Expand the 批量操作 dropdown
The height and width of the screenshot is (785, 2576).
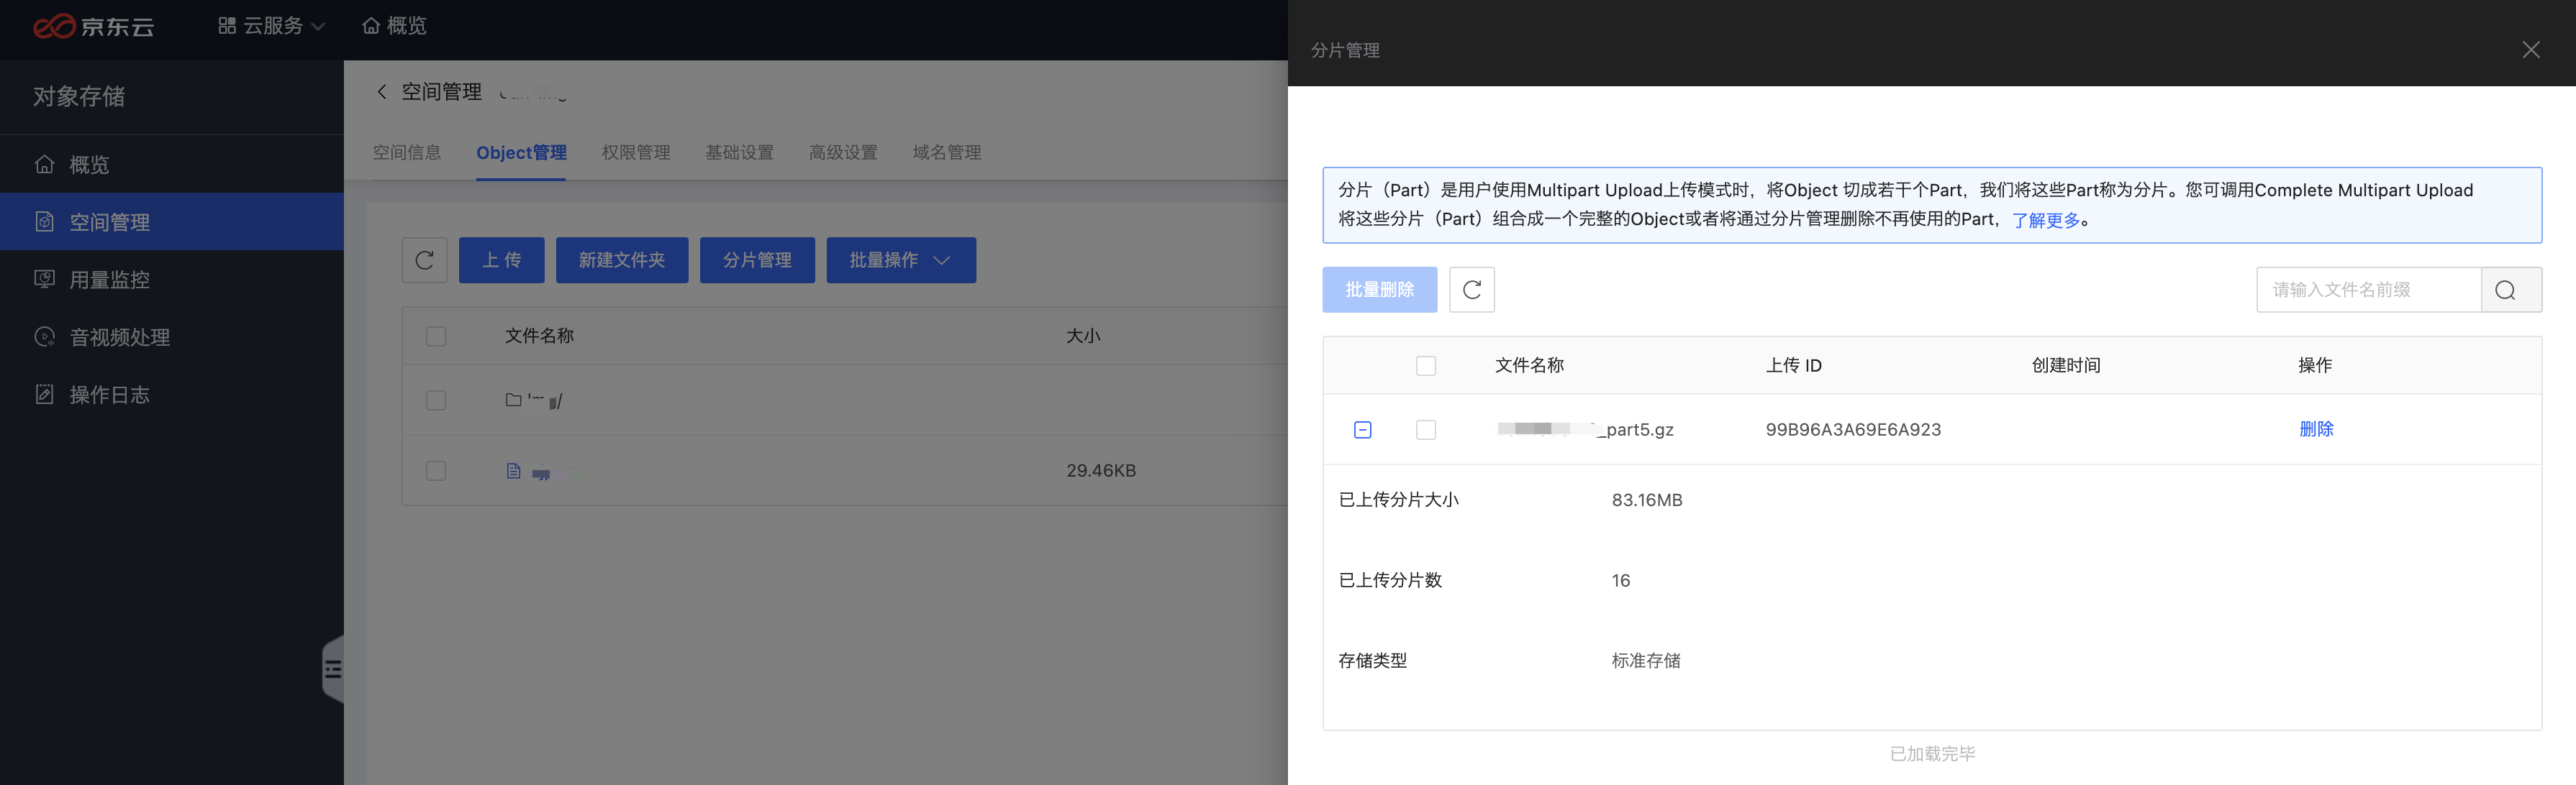tap(901, 261)
